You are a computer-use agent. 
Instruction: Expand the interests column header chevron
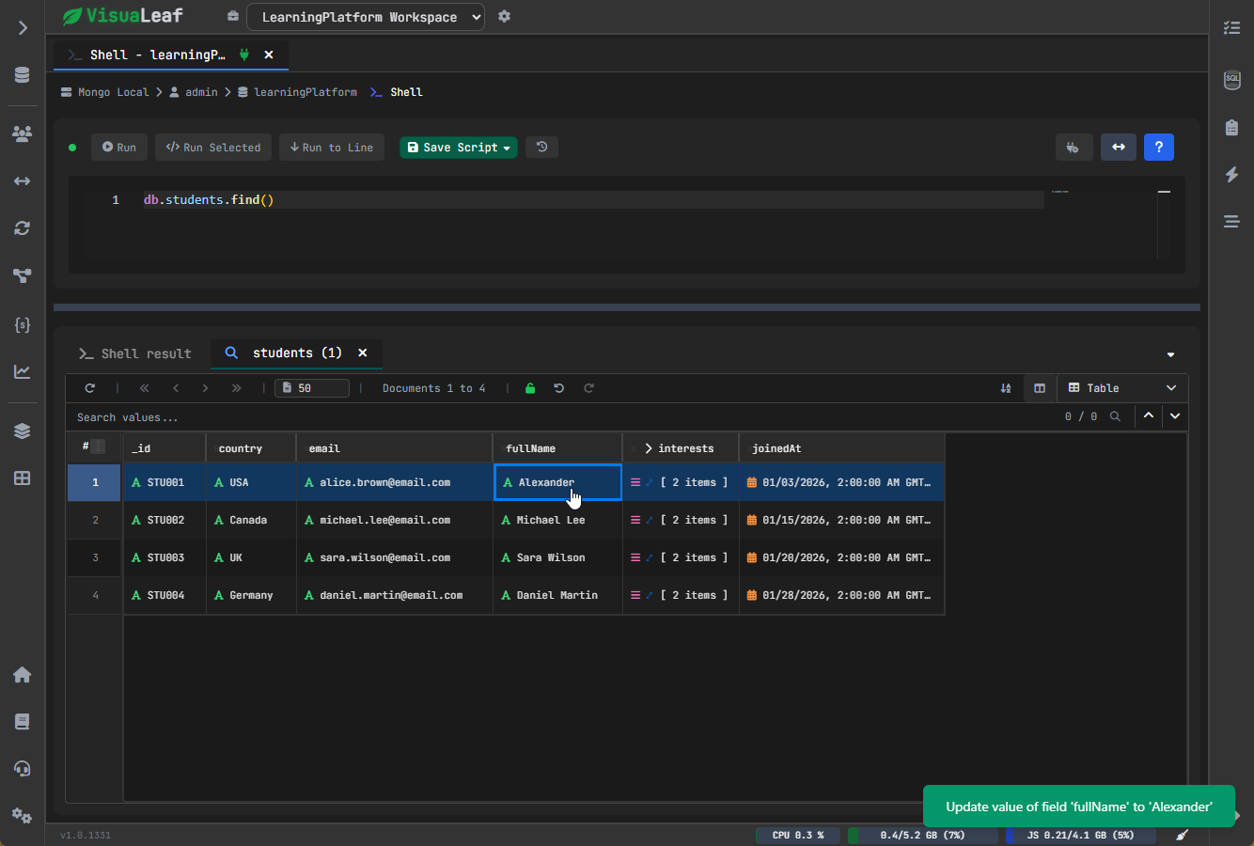tap(649, 448)
